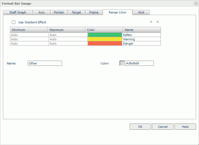This screenshot has height=145, width=199.
Task: Switch to the Staff Graph tab
Action: 18,12
